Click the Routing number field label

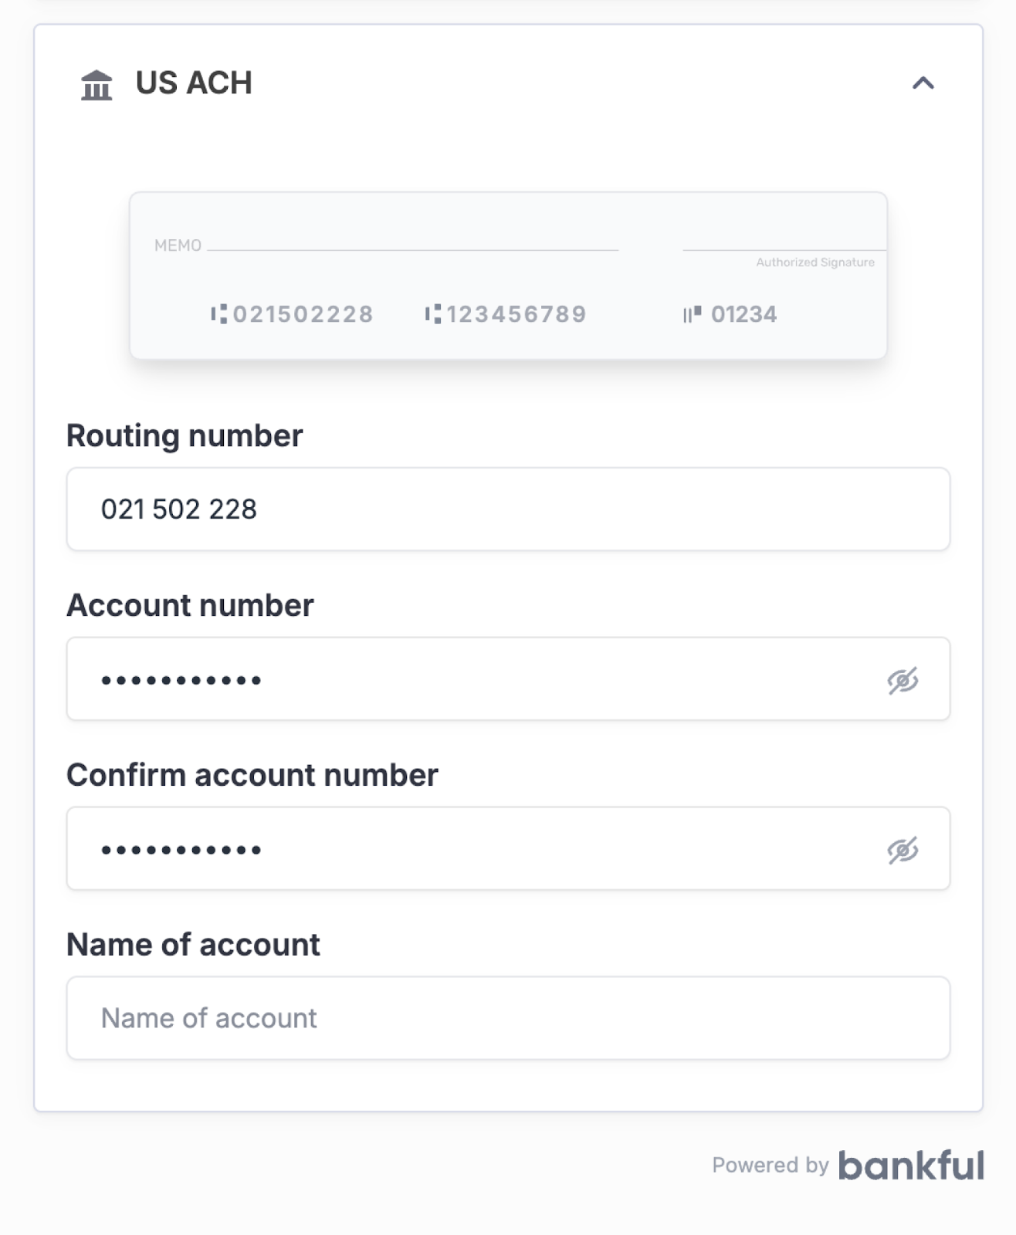tap(185, 435)
